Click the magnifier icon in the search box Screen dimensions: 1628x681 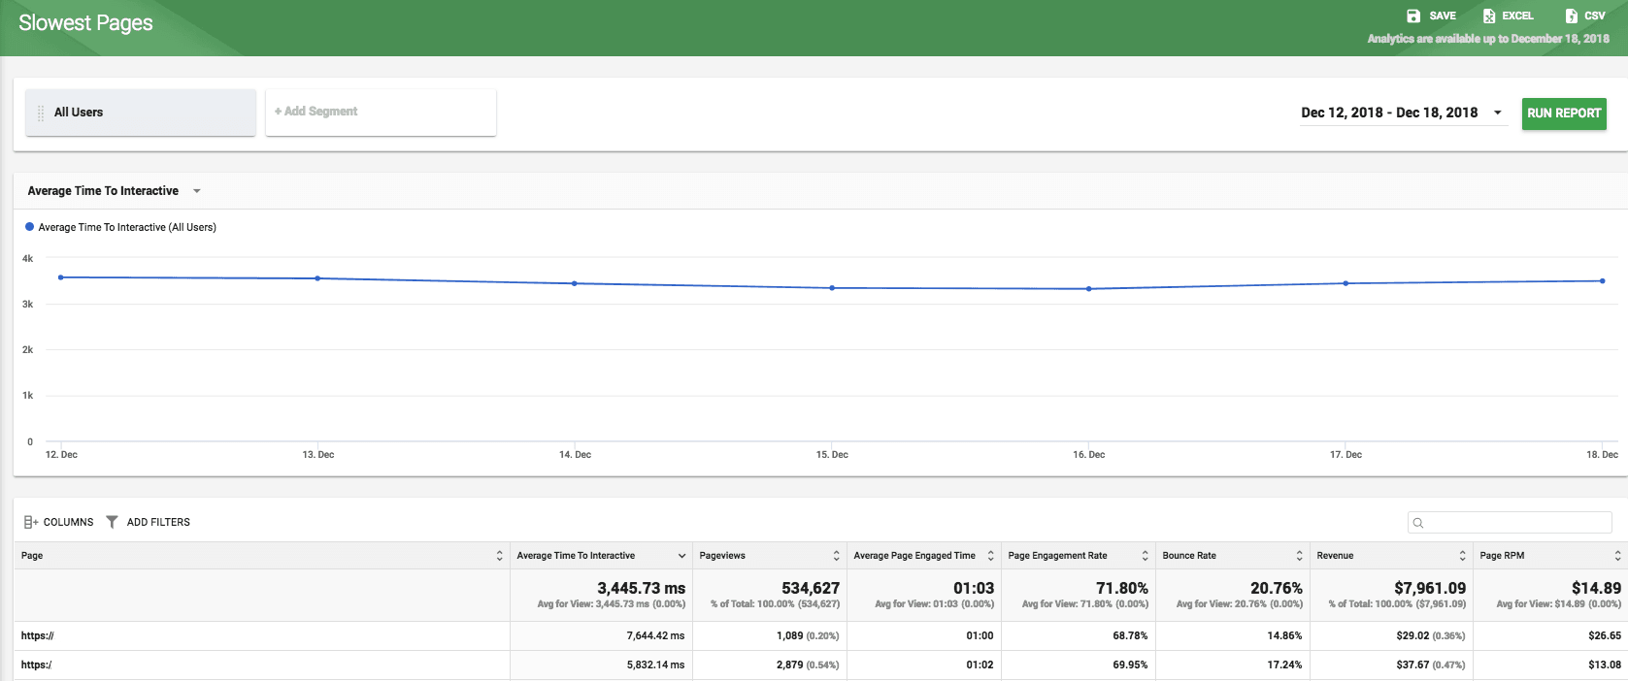[1418, 523]
